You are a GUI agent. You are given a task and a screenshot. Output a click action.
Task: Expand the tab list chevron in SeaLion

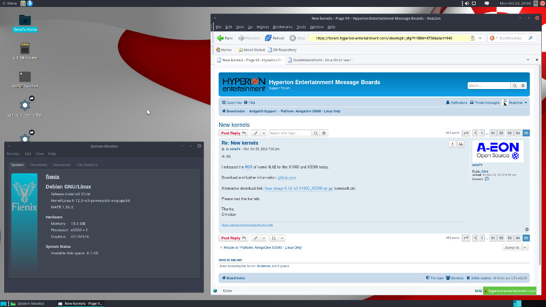528,60
